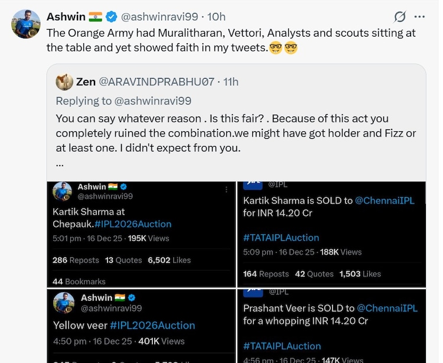Screen dimensions: 443x363
Task: Click the India flag next to Ashwin's name
Action: [96, 17]
